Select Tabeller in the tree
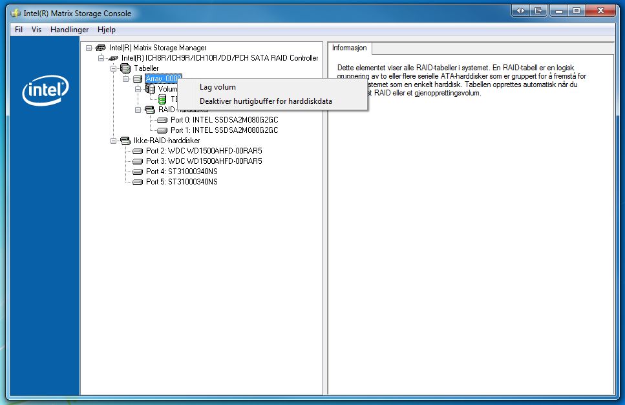 coord(146,68)
